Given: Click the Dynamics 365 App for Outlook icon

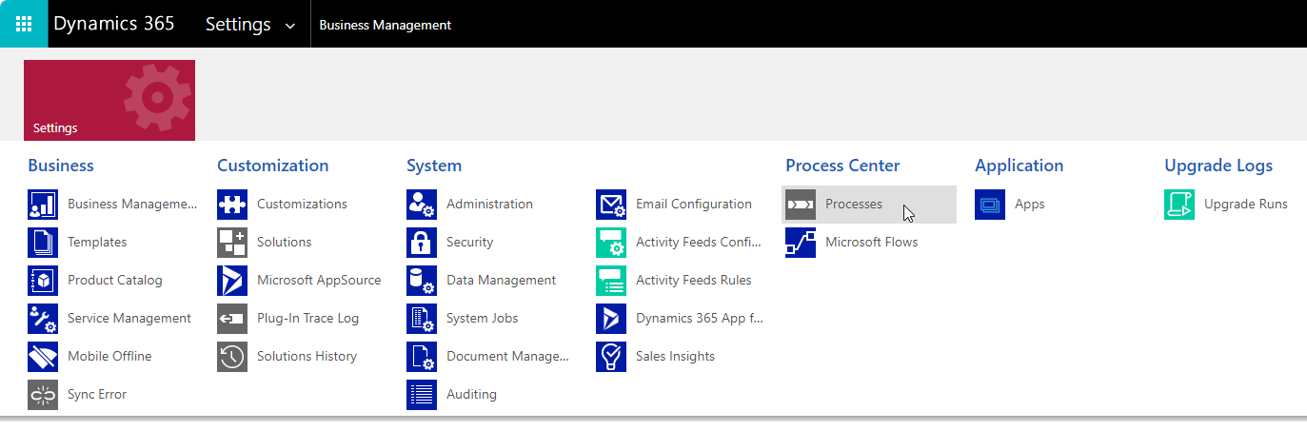Looking at the screenshot, I should [611, 319].
